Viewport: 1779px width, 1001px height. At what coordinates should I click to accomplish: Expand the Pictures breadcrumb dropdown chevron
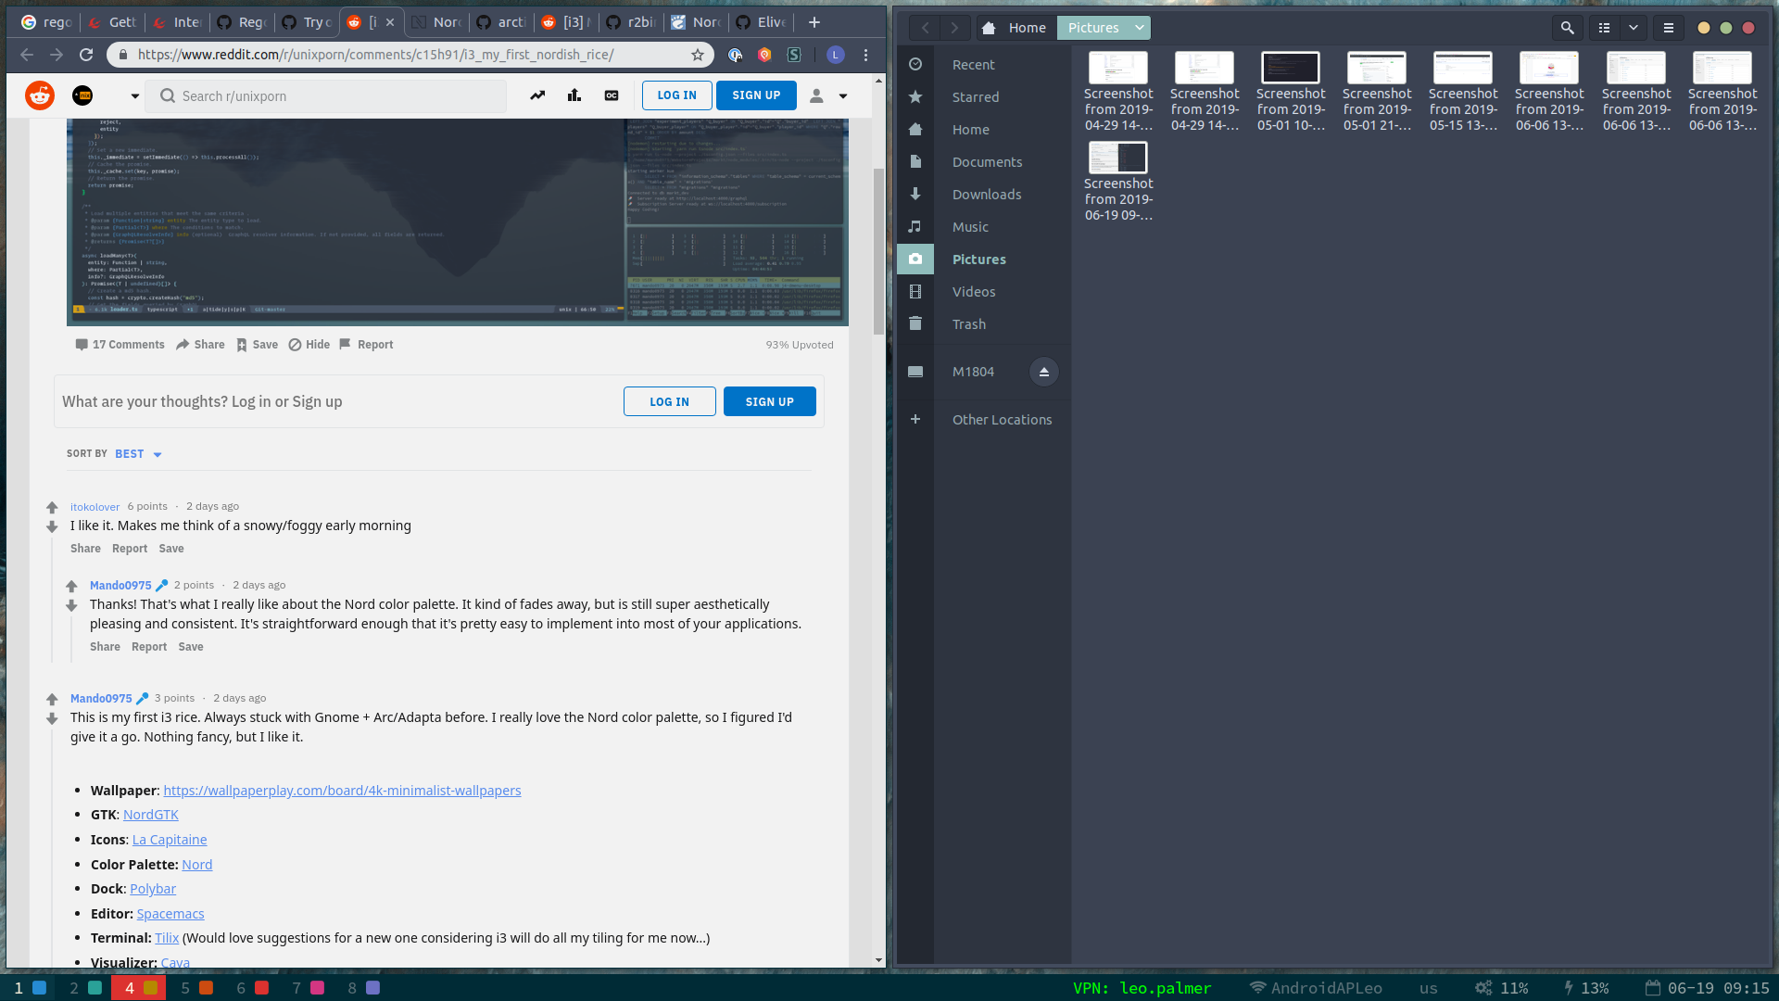tap(1139, 28)
